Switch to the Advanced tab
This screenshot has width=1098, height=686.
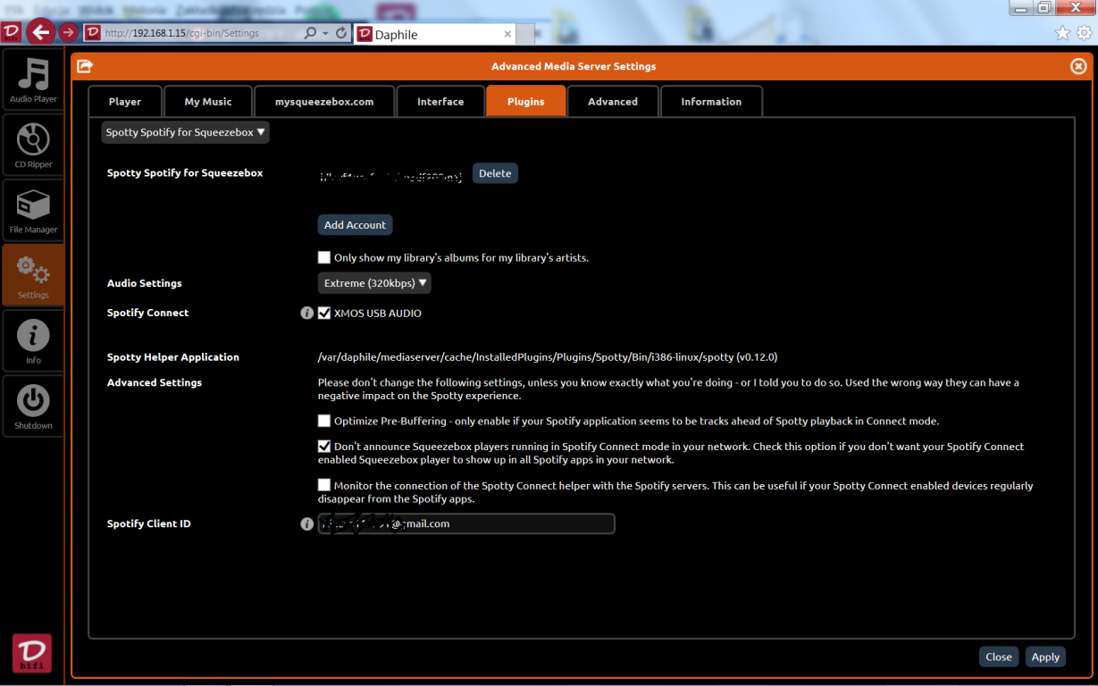pyautogui.click(x=613, y=102)
